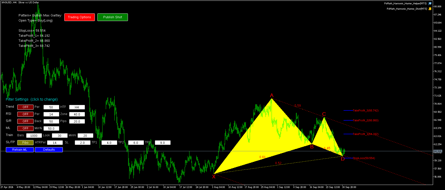Click the pattern point X label

(x=214, y=177)
